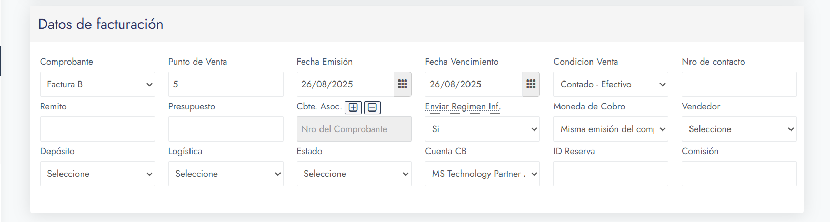Open the Fecha Vencimiento calendar picker
Viewport: 830px width, 222px height.
tap(531, 84)
